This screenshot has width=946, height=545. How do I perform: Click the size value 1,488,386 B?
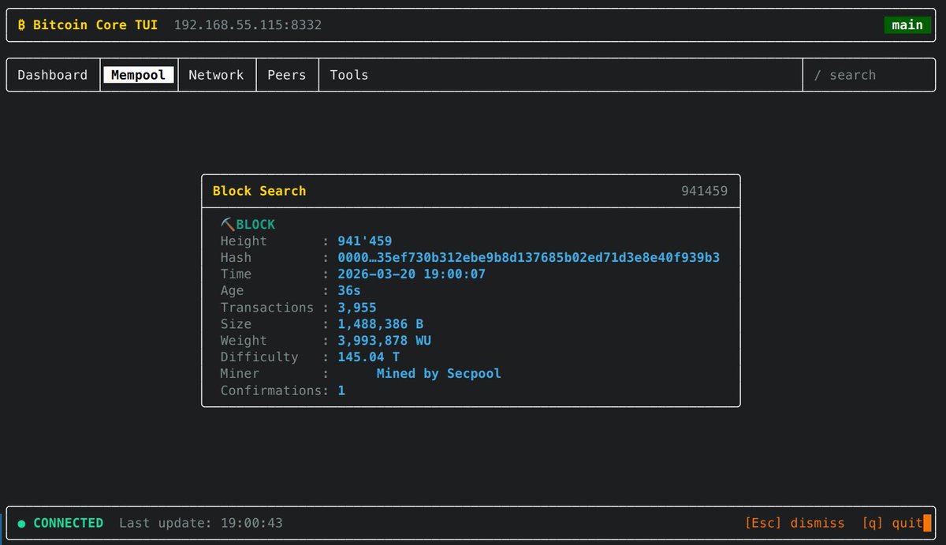(381, 324)
